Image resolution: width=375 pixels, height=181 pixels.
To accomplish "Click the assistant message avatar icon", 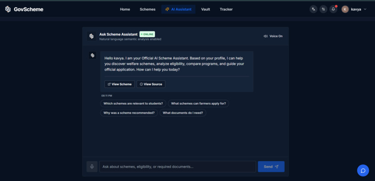I will 93,55.
